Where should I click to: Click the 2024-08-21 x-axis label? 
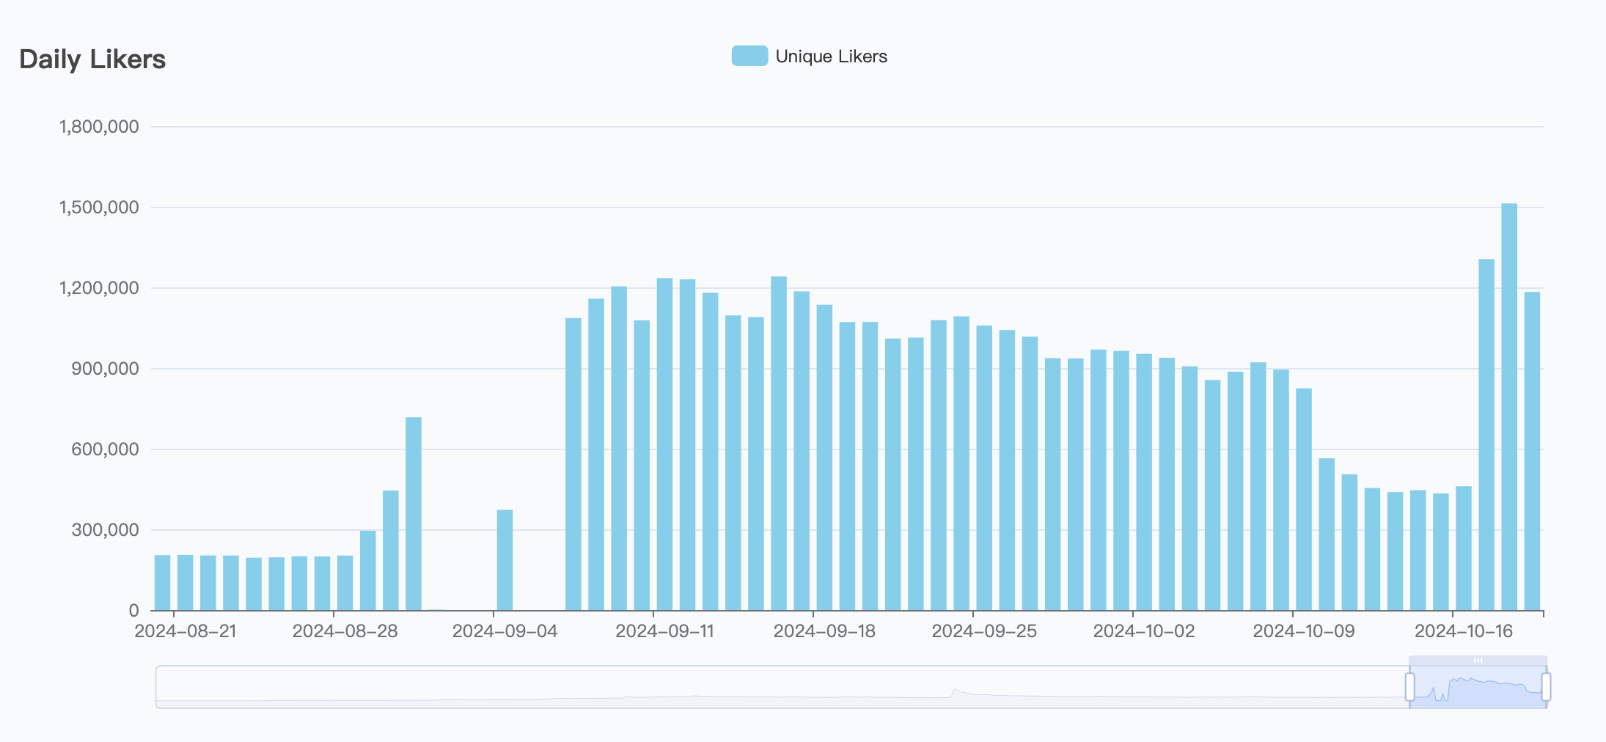186,631
